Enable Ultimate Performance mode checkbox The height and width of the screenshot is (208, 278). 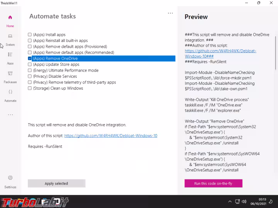click(x=30, y=70)
